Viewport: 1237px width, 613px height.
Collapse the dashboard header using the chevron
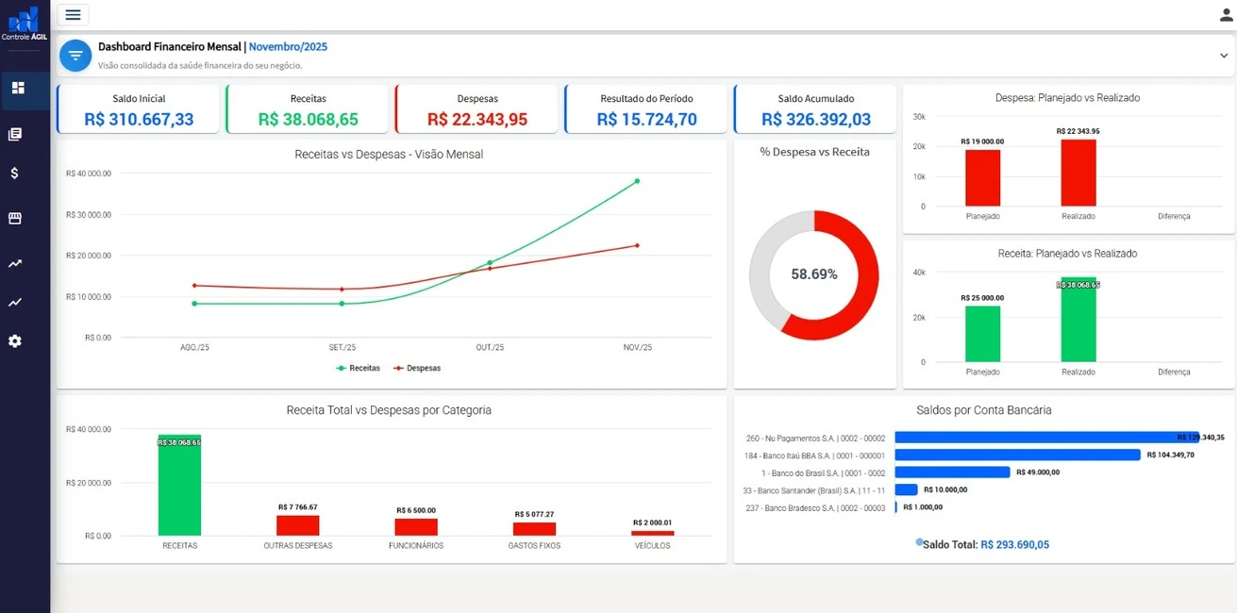[x=1224, y=56]
